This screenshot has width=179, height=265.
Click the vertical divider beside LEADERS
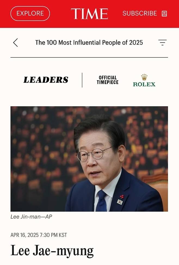82,80
